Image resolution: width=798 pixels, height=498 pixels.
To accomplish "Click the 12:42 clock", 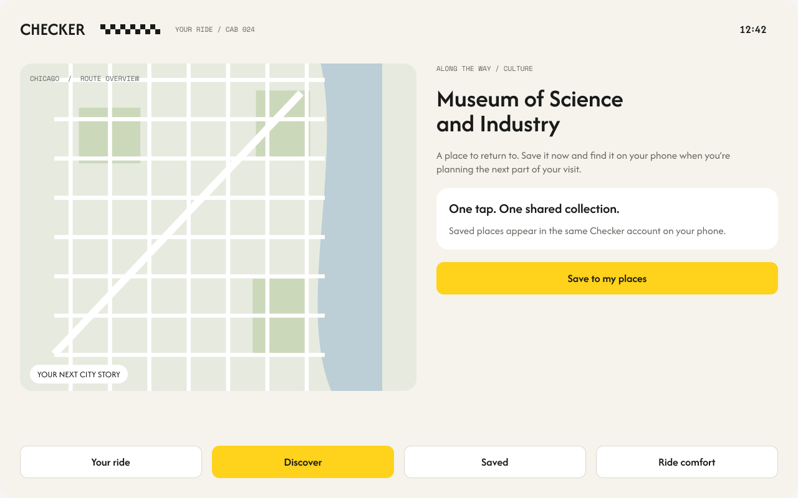I will click(x=753, y=29).
